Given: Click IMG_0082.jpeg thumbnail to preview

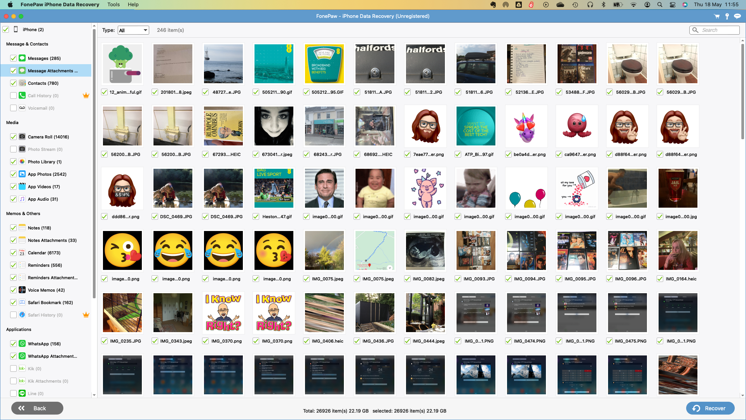Looking at the screenshot, I should [x=425, y=250].
